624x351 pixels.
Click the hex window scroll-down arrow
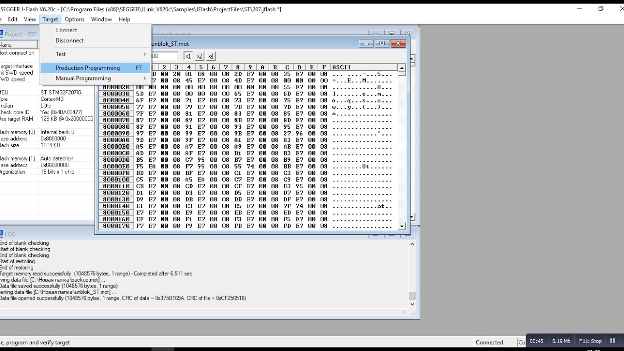pos(402,226)
